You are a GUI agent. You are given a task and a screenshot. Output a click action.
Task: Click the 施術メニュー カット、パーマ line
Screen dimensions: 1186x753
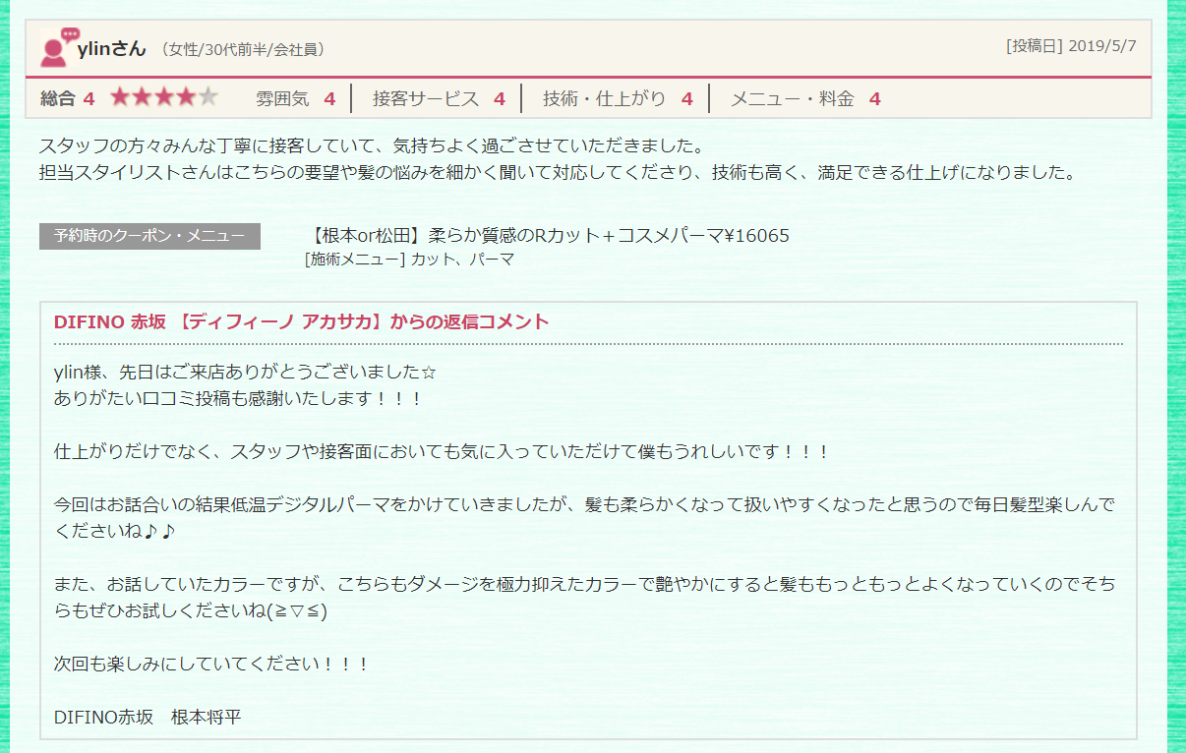(409, 260)
